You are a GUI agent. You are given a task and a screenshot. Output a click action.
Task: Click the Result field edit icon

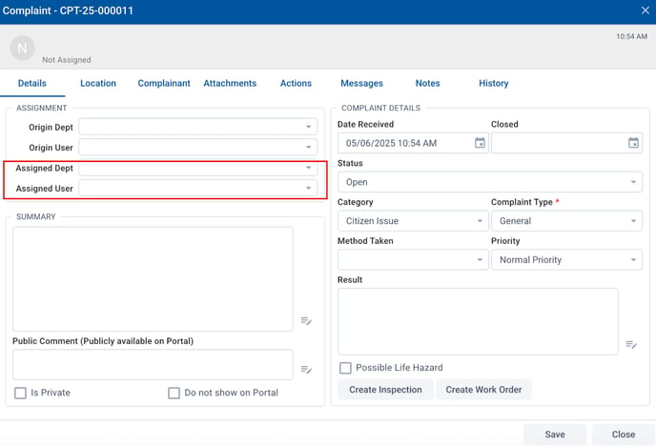[631, 345]
